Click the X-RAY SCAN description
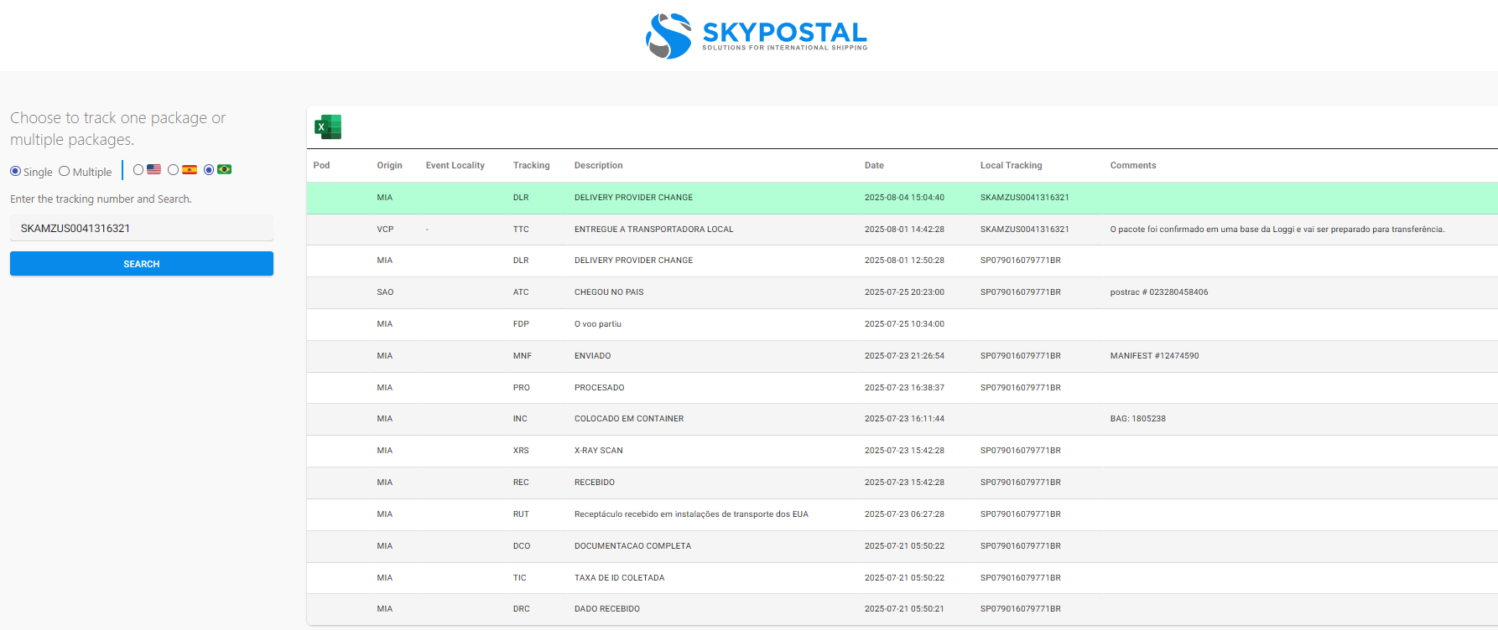Viewport: 1498px width, 630px height. coord(598,451)
